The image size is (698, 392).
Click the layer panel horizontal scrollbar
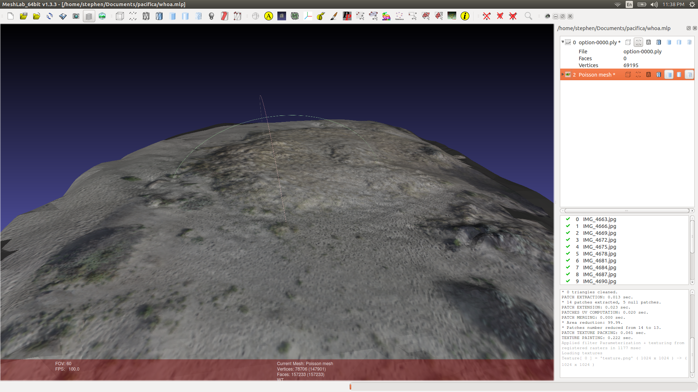(x=626, y=211)
